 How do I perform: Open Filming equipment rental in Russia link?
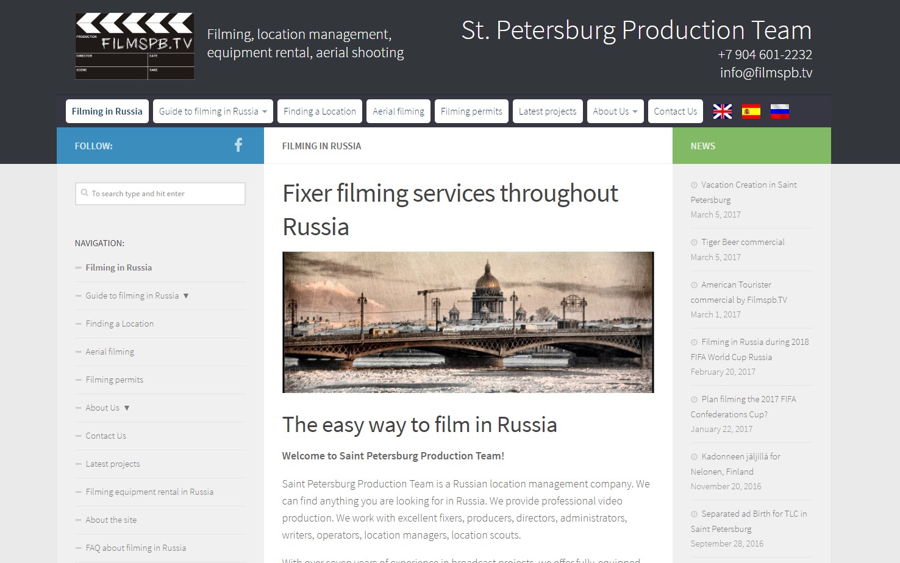click(x=149, y=492)
